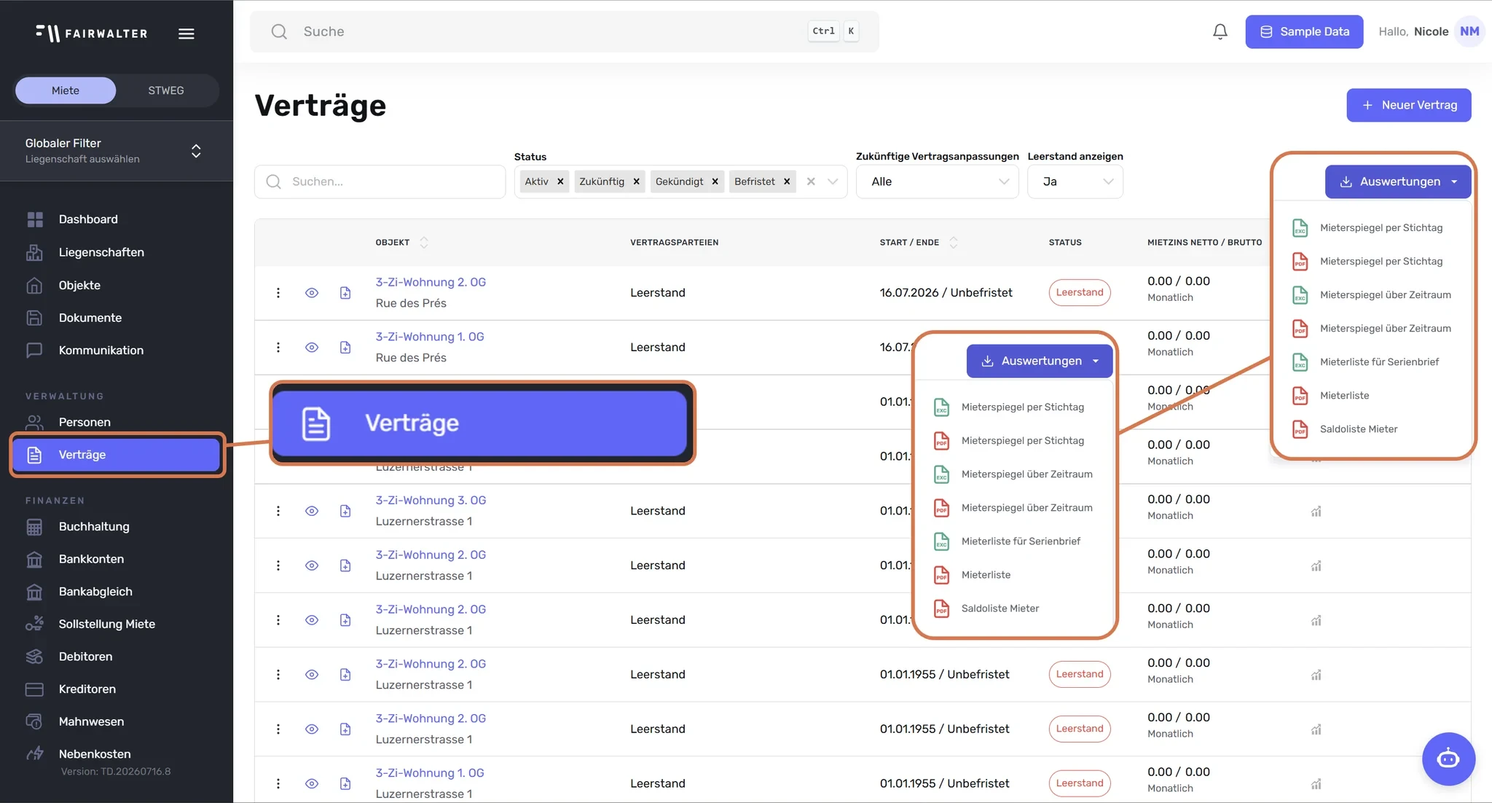The width and height of the screenshot is (1492, 803).
Task: Open the notifications bell
Action: coord(1220,31)
